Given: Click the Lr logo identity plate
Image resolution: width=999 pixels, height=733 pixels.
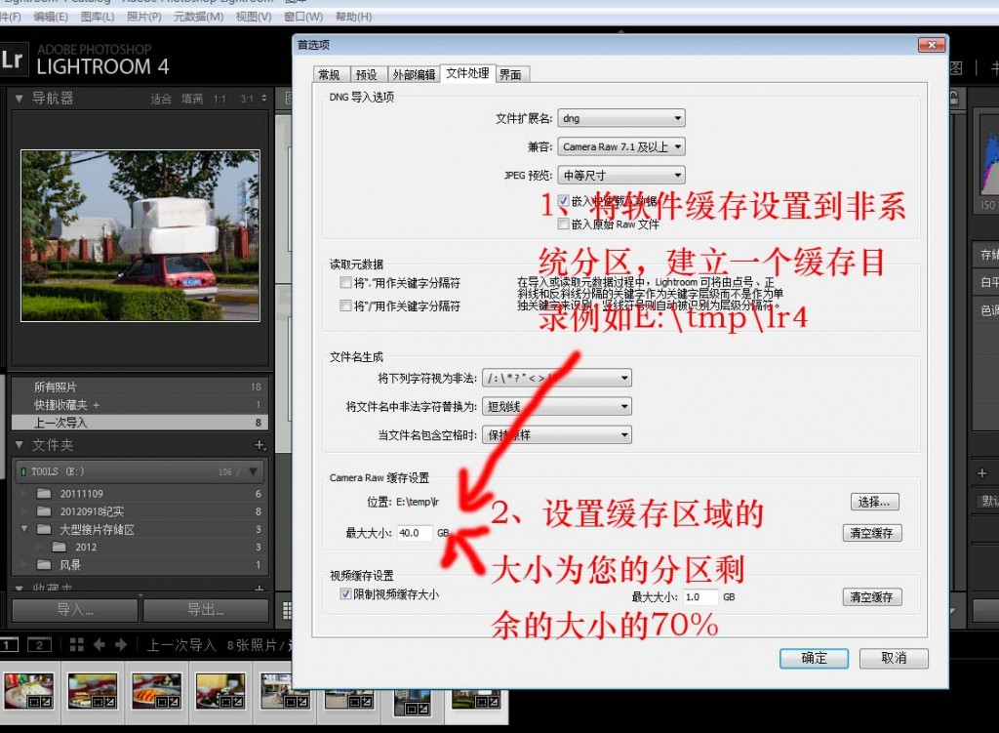Looking at the screenshot, I should point(13,60).
